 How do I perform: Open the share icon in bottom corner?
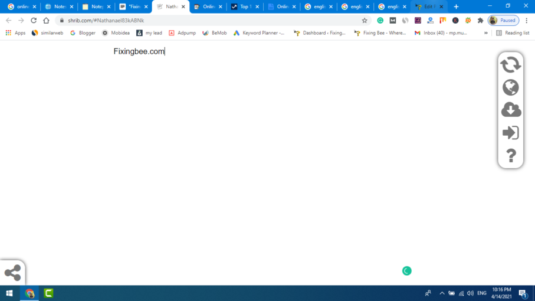coord(12,273)
